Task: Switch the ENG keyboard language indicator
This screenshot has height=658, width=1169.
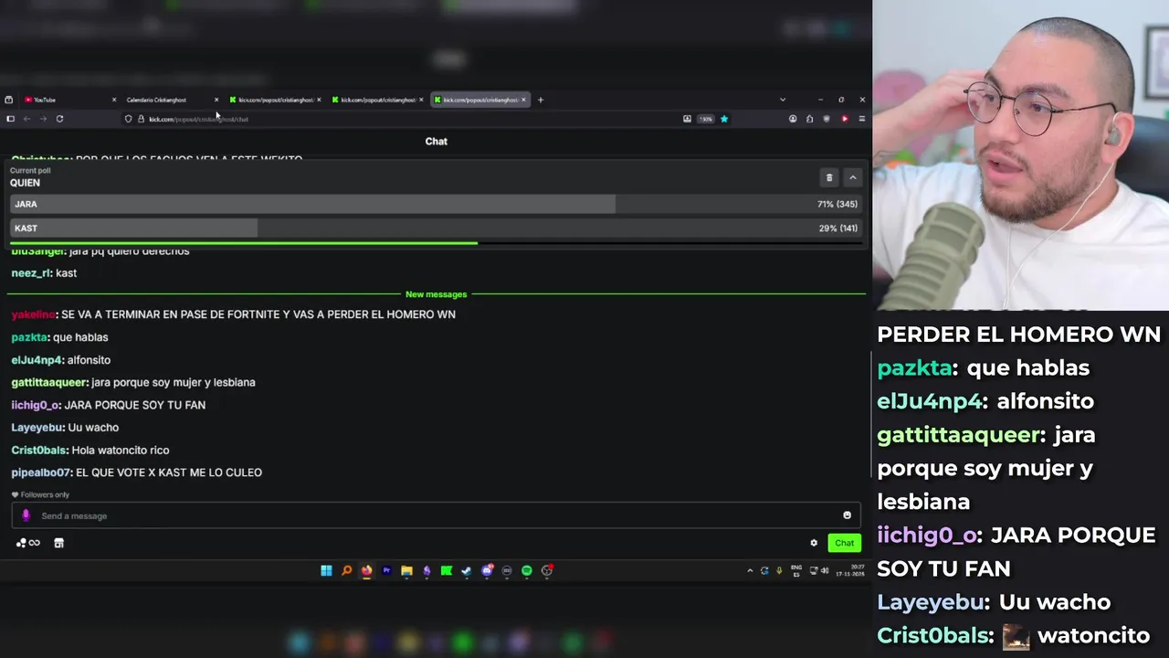Action: (796, 570)
